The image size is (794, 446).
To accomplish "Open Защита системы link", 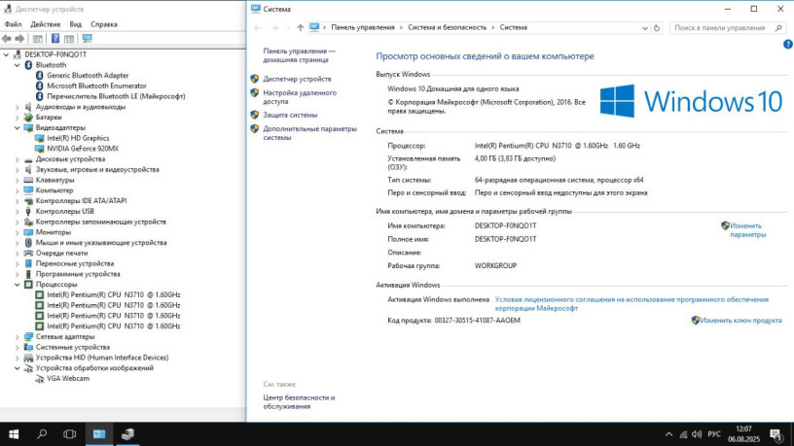I will coord(290,115).
